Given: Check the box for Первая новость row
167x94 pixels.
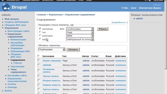Looking at the screenshot, I should [39, 85].
